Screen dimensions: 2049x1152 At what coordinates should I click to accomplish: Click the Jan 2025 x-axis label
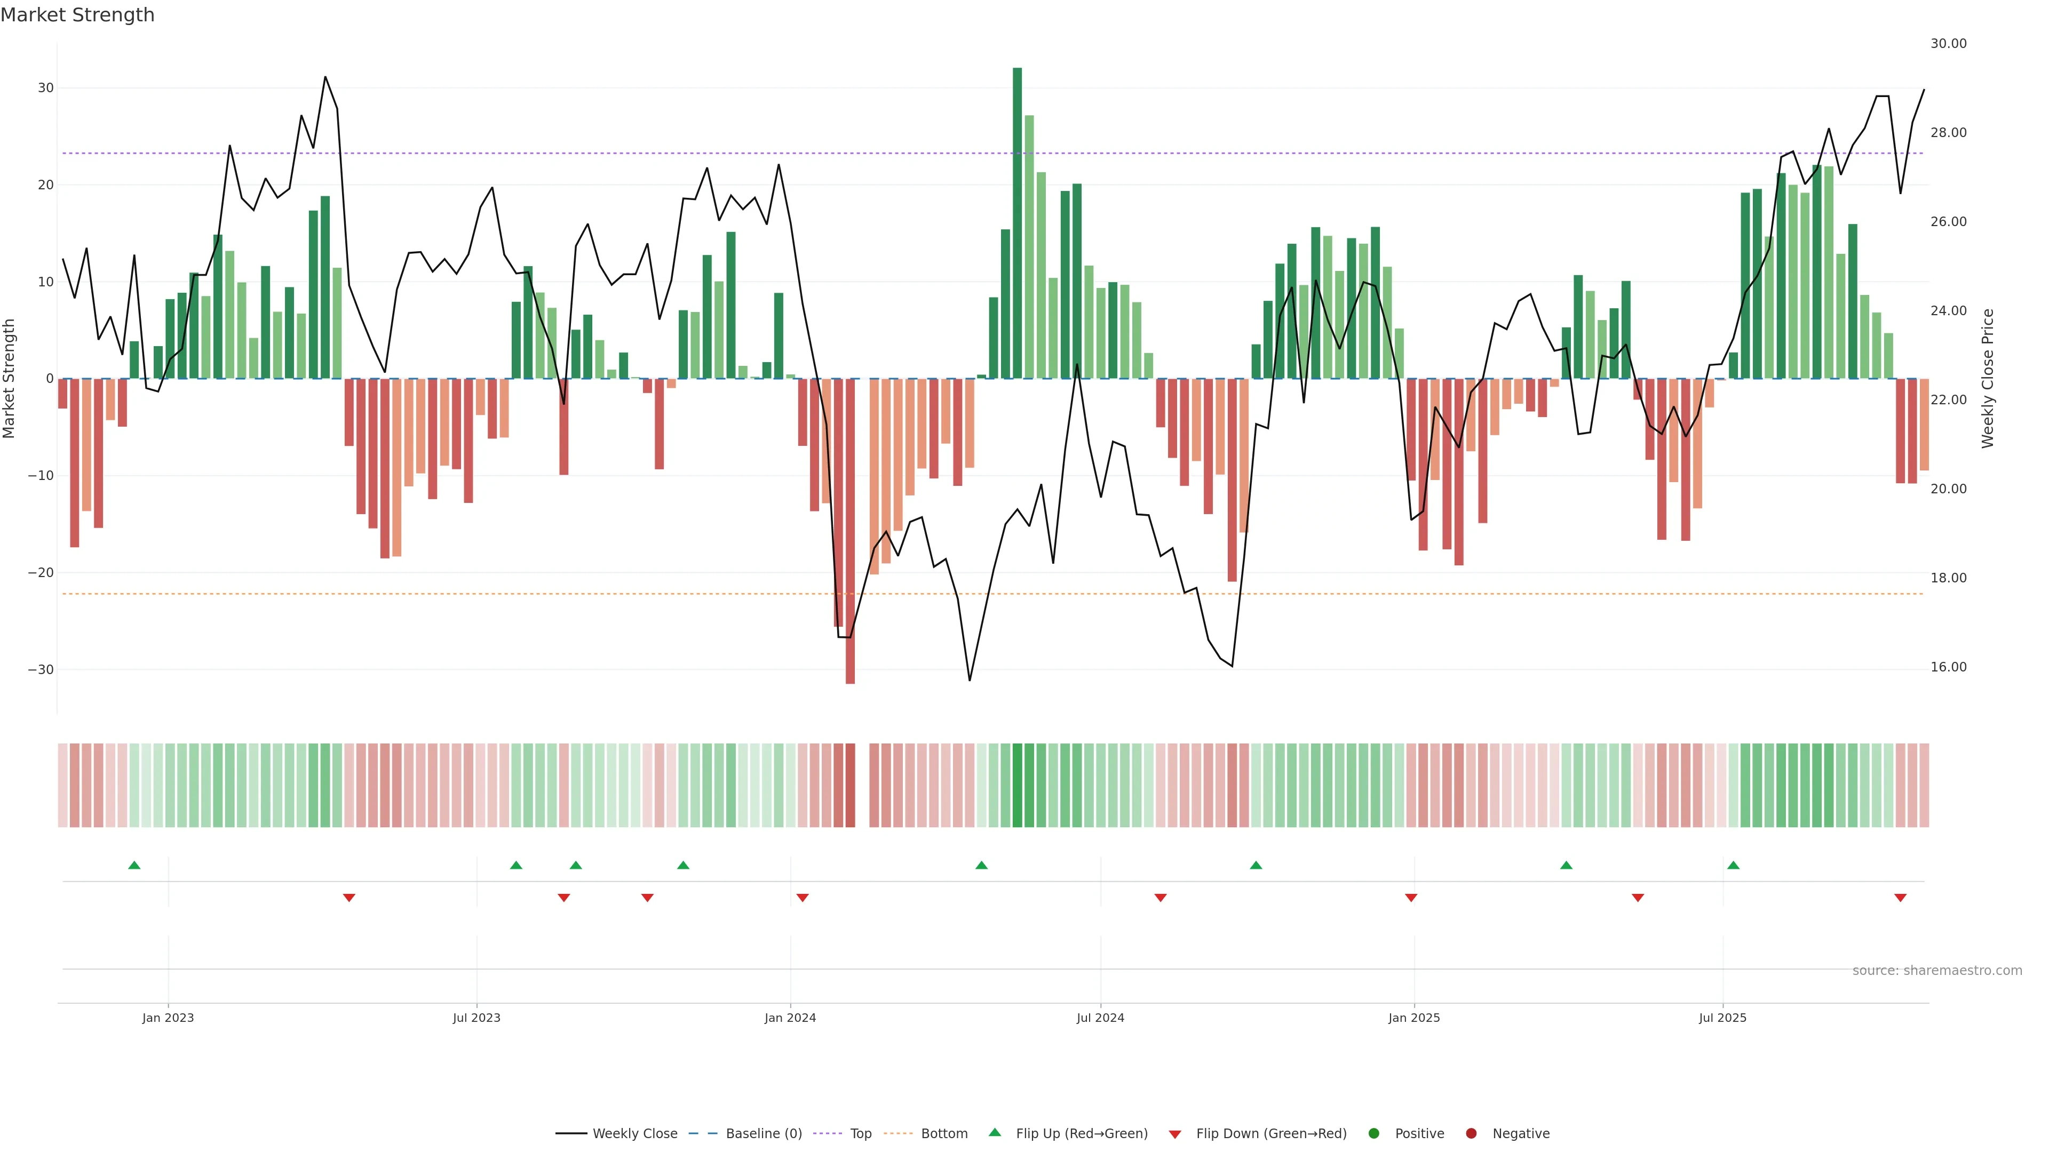point(1413,1018)
